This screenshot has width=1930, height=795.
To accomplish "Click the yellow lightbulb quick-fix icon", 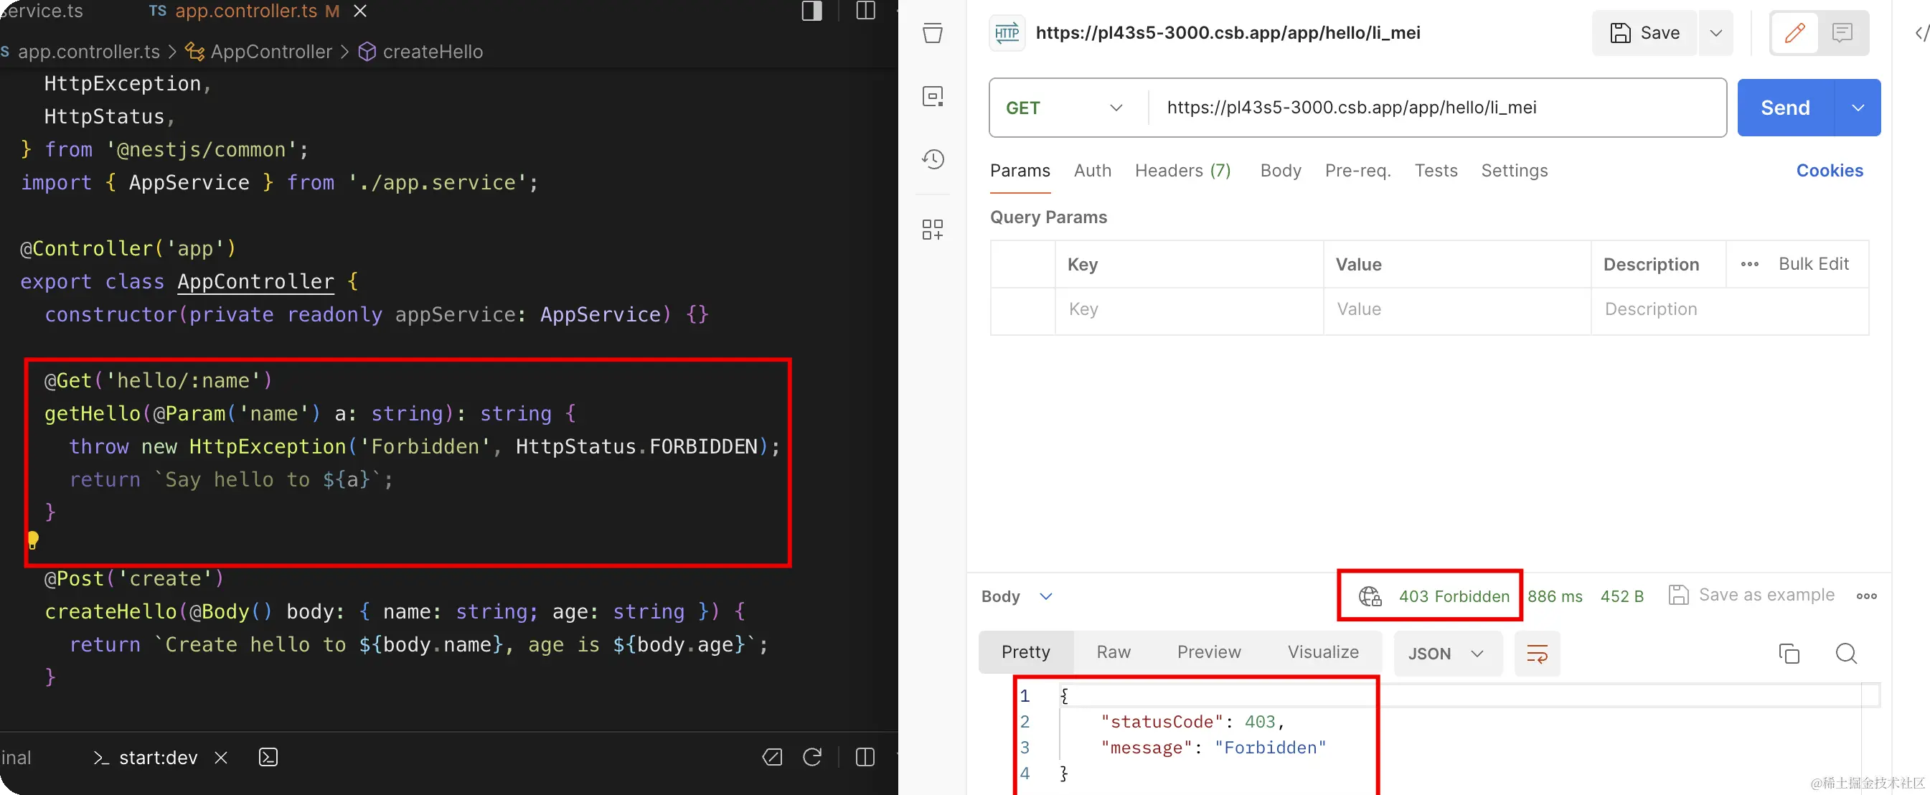I will 33,540.
